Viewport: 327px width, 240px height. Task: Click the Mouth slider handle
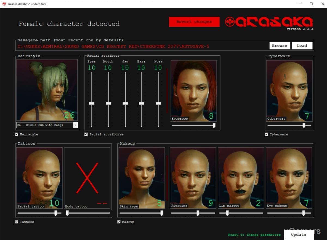pyautogui.click(x=108, y=103)
